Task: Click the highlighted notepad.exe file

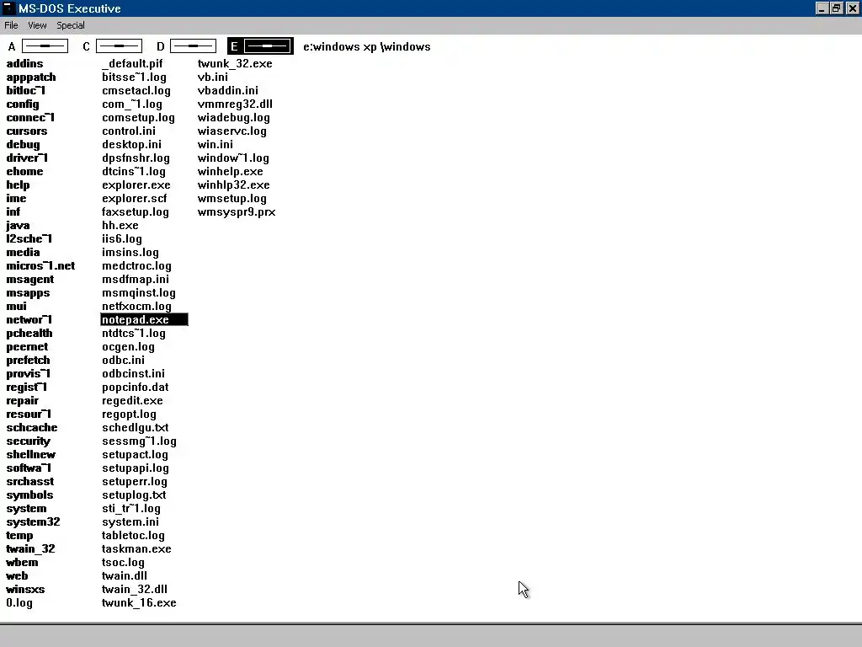Action: click(144, 319)
